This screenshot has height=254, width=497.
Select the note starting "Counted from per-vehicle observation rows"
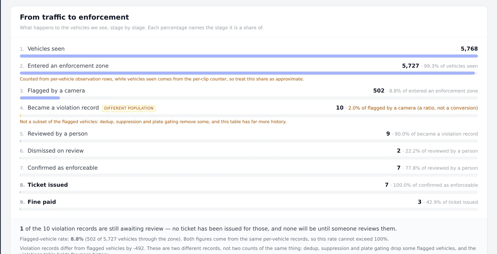click(x=162, y=79)
